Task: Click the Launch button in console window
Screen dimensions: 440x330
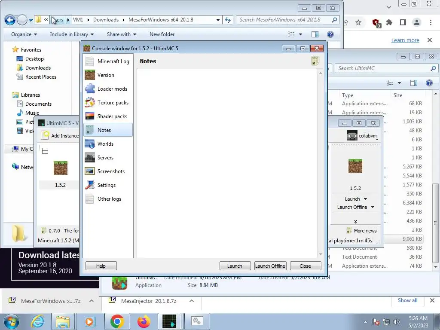Action: pyautogui.click(x=235, y=266)
